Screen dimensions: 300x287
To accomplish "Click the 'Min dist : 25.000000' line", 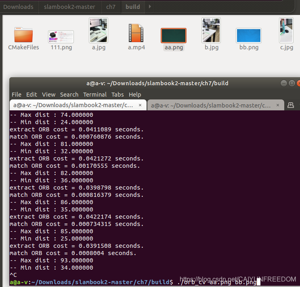I will point(51,239).
